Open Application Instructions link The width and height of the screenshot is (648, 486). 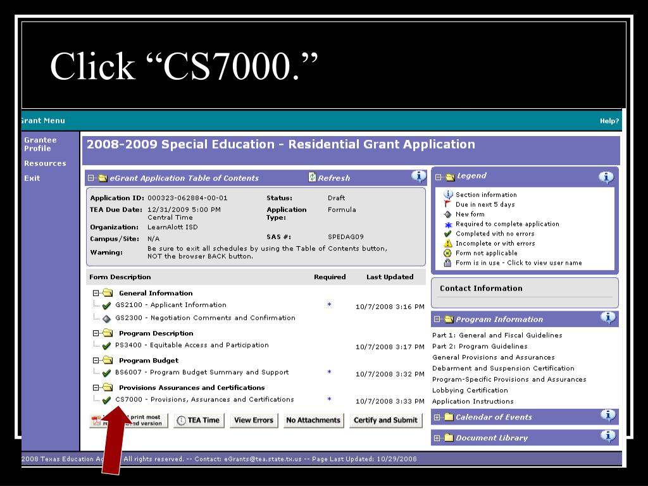click(473, 401)
